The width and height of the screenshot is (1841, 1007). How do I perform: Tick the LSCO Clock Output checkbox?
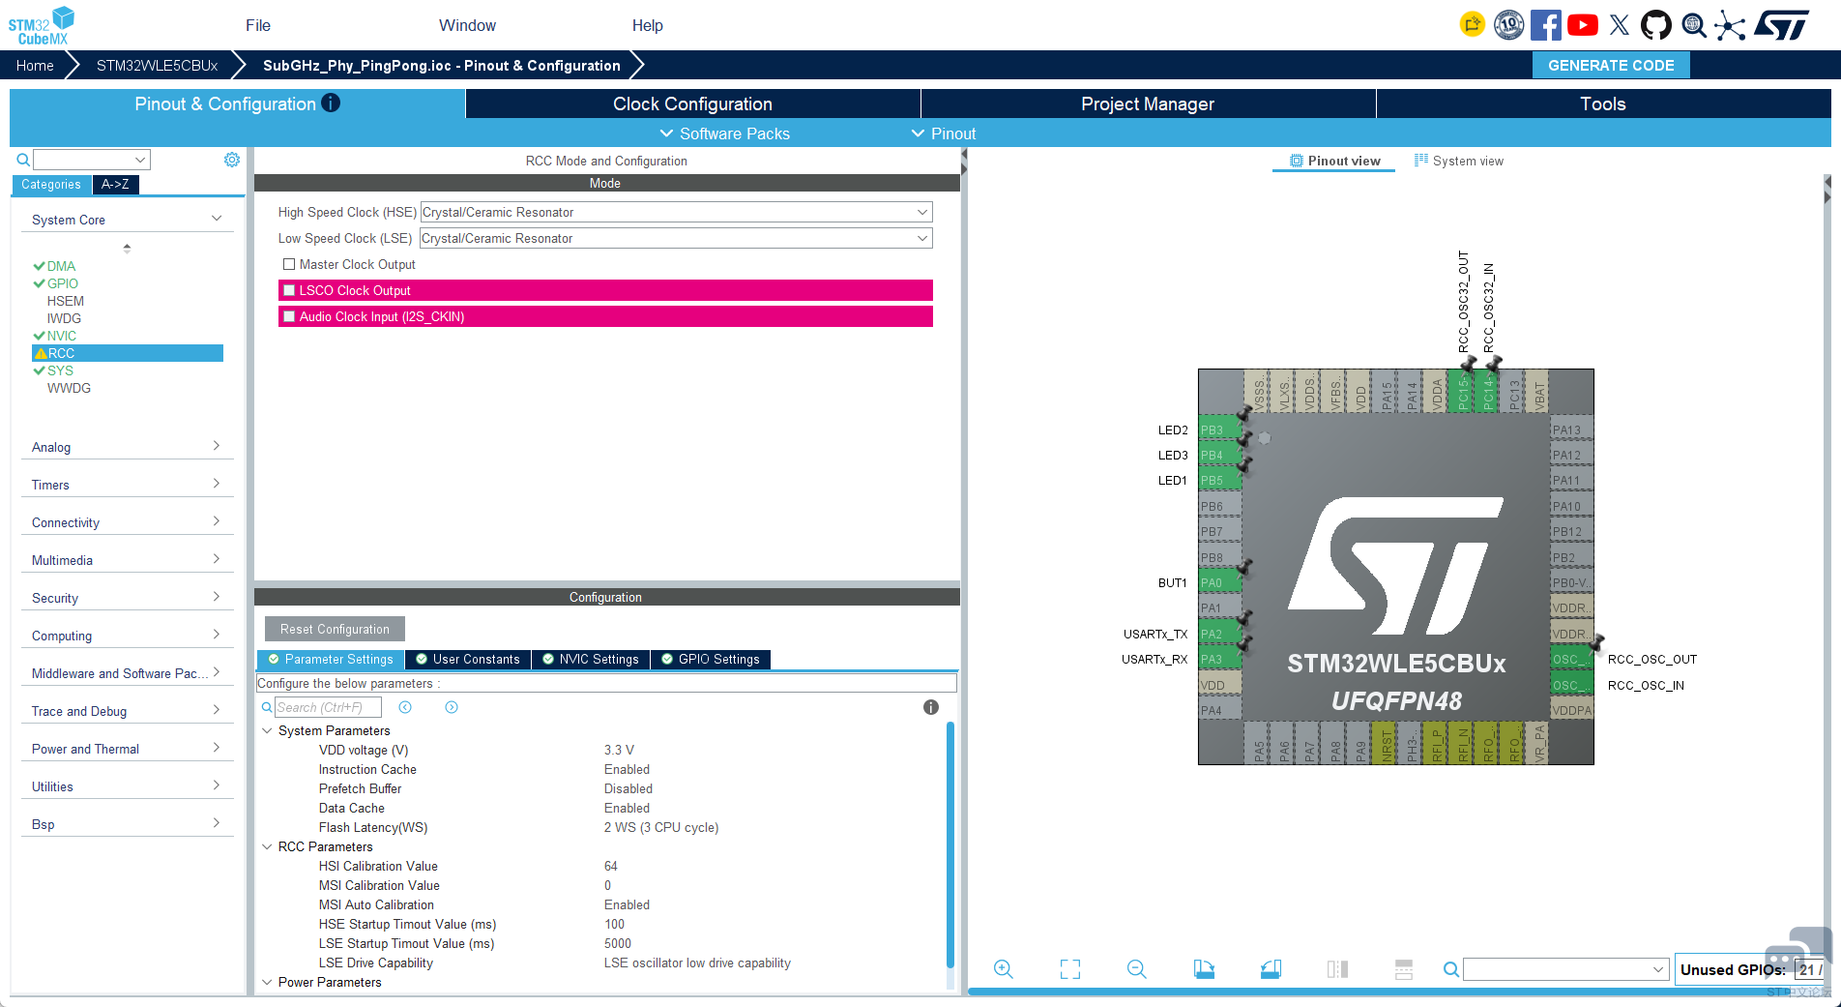pos(289,290)
